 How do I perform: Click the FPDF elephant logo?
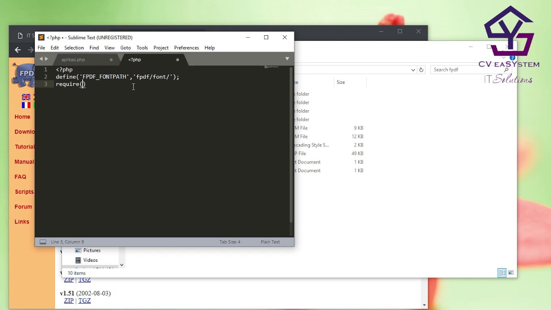[23, 75]
